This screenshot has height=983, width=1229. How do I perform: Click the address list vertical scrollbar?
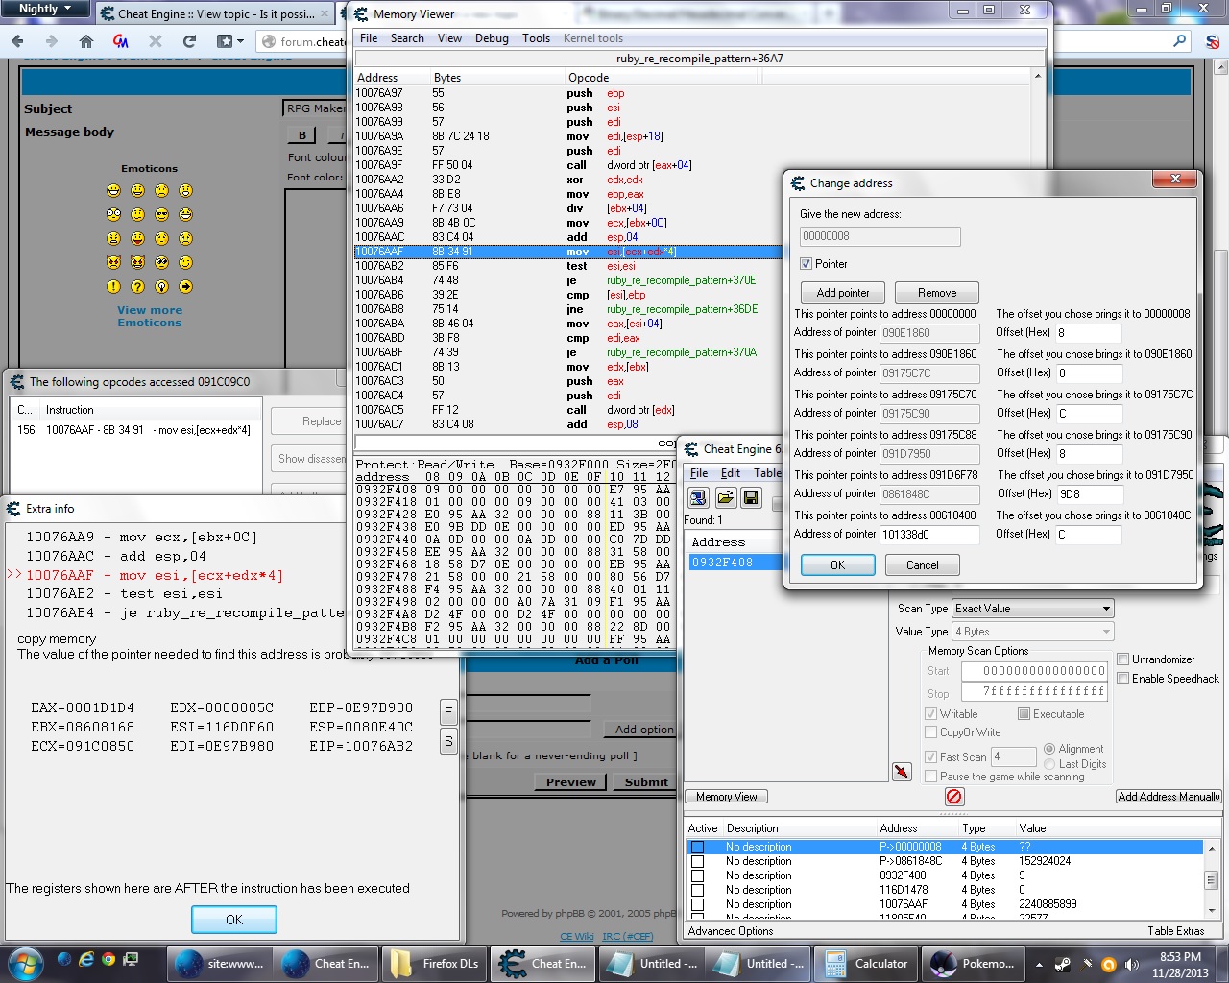1211,878
